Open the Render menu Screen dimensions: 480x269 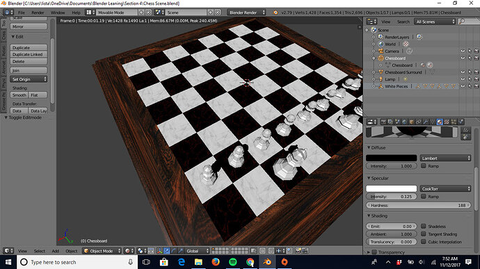pyautogui.click(x=38, y=13)
